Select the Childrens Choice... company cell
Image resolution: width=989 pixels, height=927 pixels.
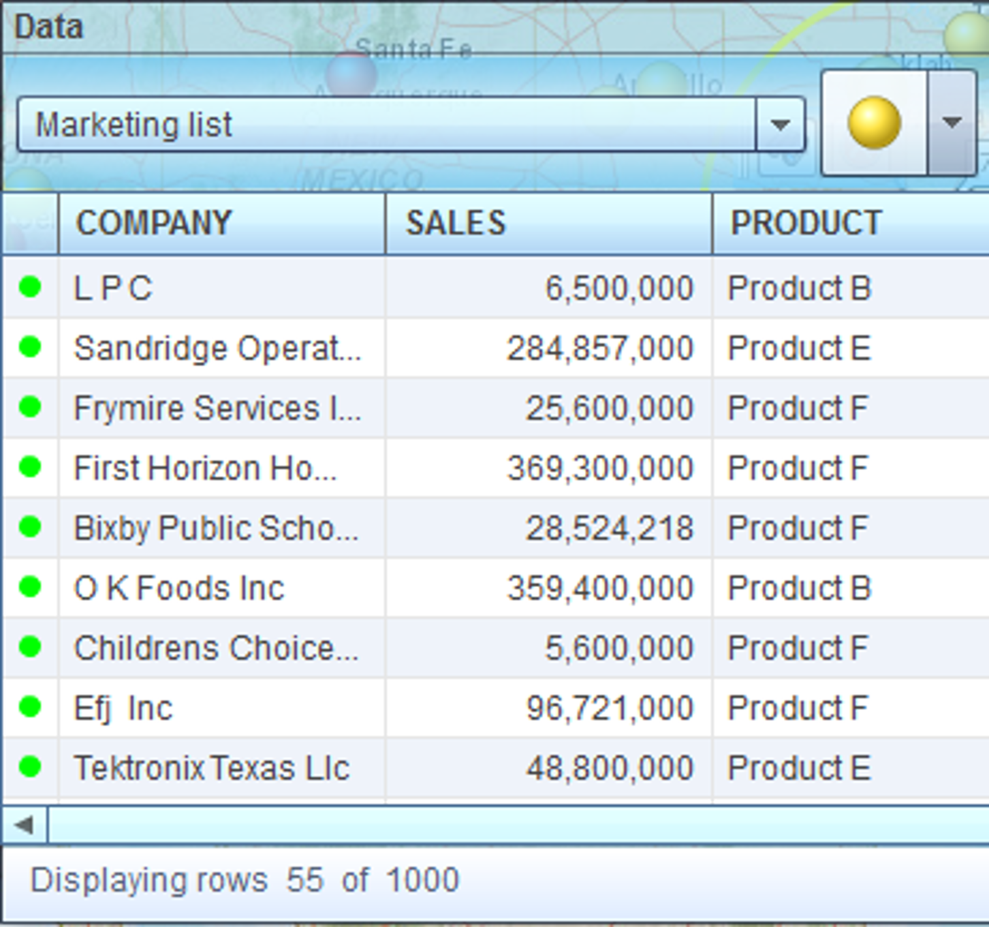tap(222, 648)
